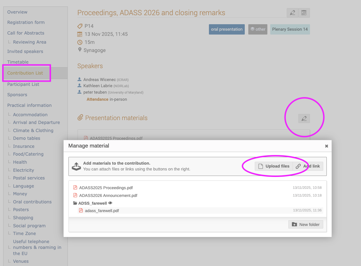The image size is (361, 266).
Task: Go to Timetable in sidebar menu
Action: click(x=18, y=62)
